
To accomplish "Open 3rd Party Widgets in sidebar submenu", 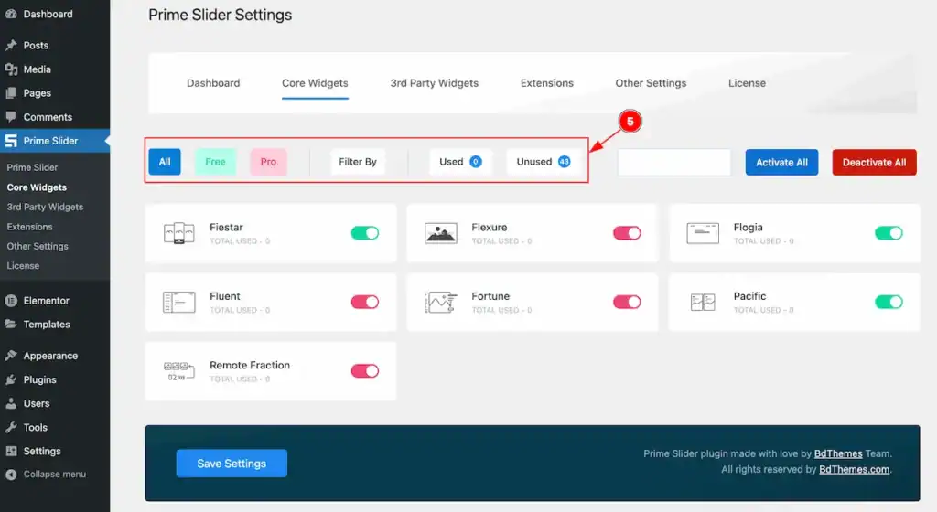I will click(45, 207).
